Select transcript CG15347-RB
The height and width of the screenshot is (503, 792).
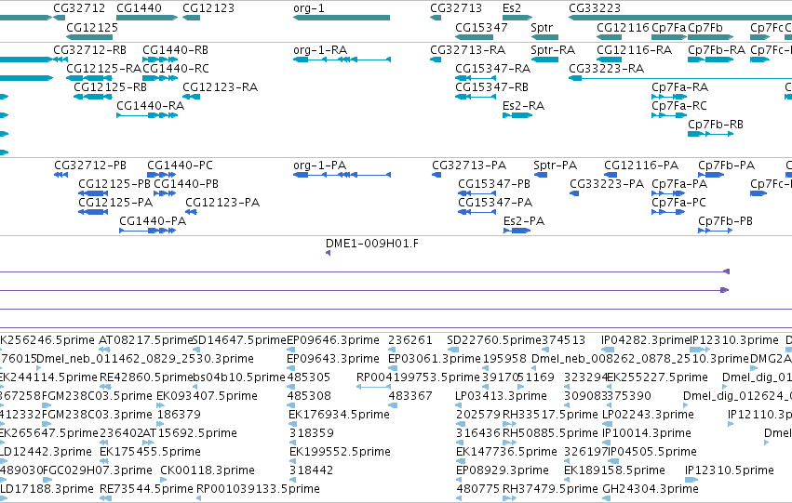(x=491, y=87)
